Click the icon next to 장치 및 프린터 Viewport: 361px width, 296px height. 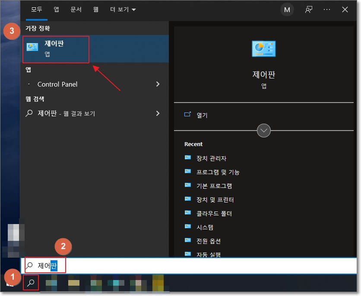click(188, 199)
